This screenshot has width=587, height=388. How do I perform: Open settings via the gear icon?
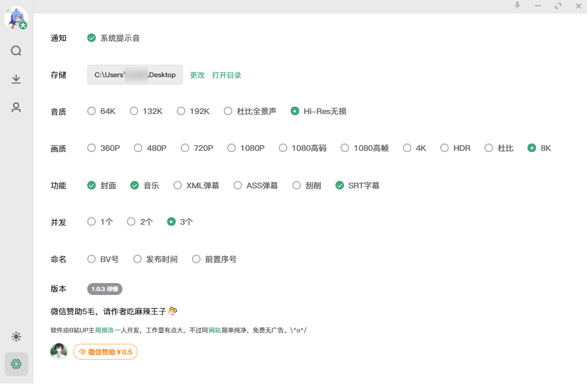point(16,364)
